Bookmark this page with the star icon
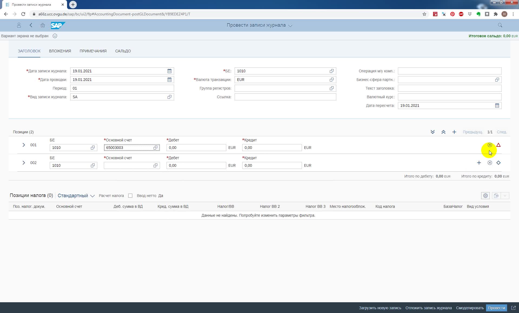The height and width of the screenshot is (313, 519). click(424, 14)
